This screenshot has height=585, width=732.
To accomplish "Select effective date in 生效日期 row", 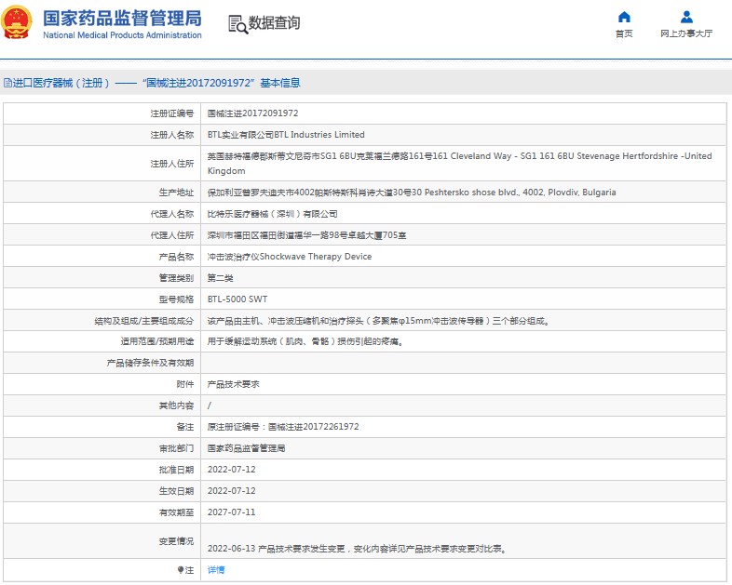I will pos(232,491).
